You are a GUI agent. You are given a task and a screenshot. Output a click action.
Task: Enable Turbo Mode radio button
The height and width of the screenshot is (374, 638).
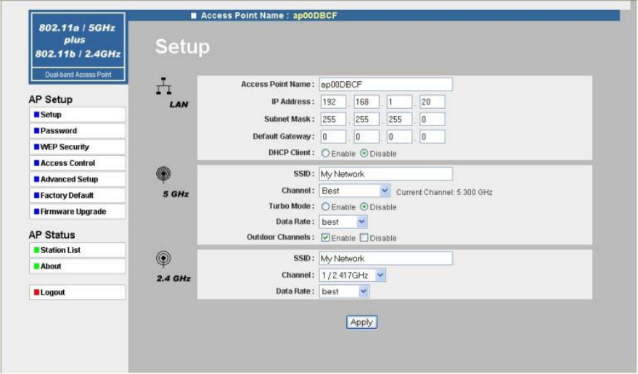(325, 207)
